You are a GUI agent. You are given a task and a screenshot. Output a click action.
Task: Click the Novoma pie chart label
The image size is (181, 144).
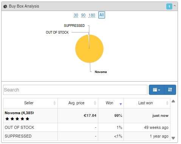pos(101,72)
